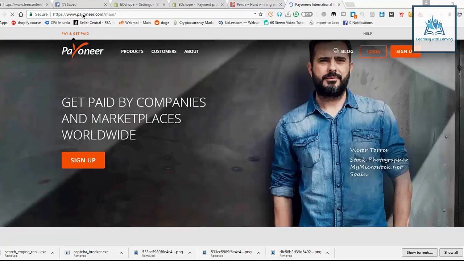Viewport: 464px width, 261px height.
Task: Bookmark this page with the star icon
Action: (261, 14)
